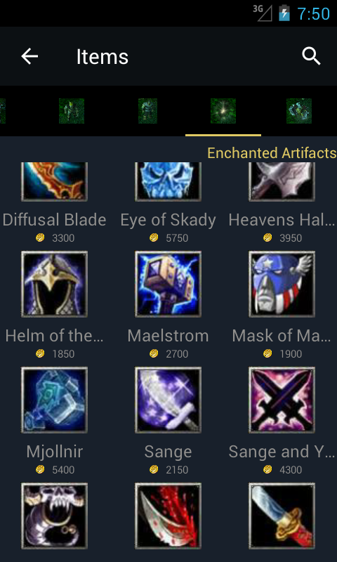337x562 pixels.
Task: Open the third shop category tab
Action: click(147, 111)
